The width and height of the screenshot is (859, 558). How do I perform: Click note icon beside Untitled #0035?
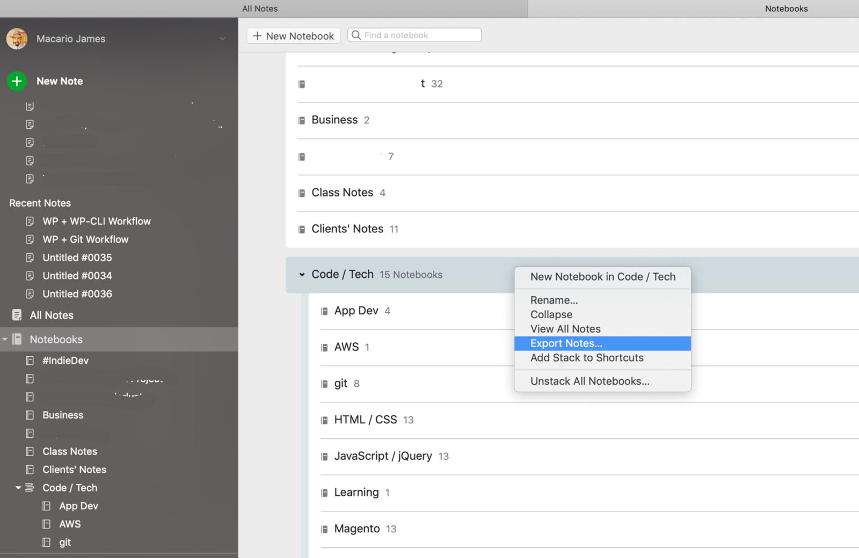pos(30,258)
